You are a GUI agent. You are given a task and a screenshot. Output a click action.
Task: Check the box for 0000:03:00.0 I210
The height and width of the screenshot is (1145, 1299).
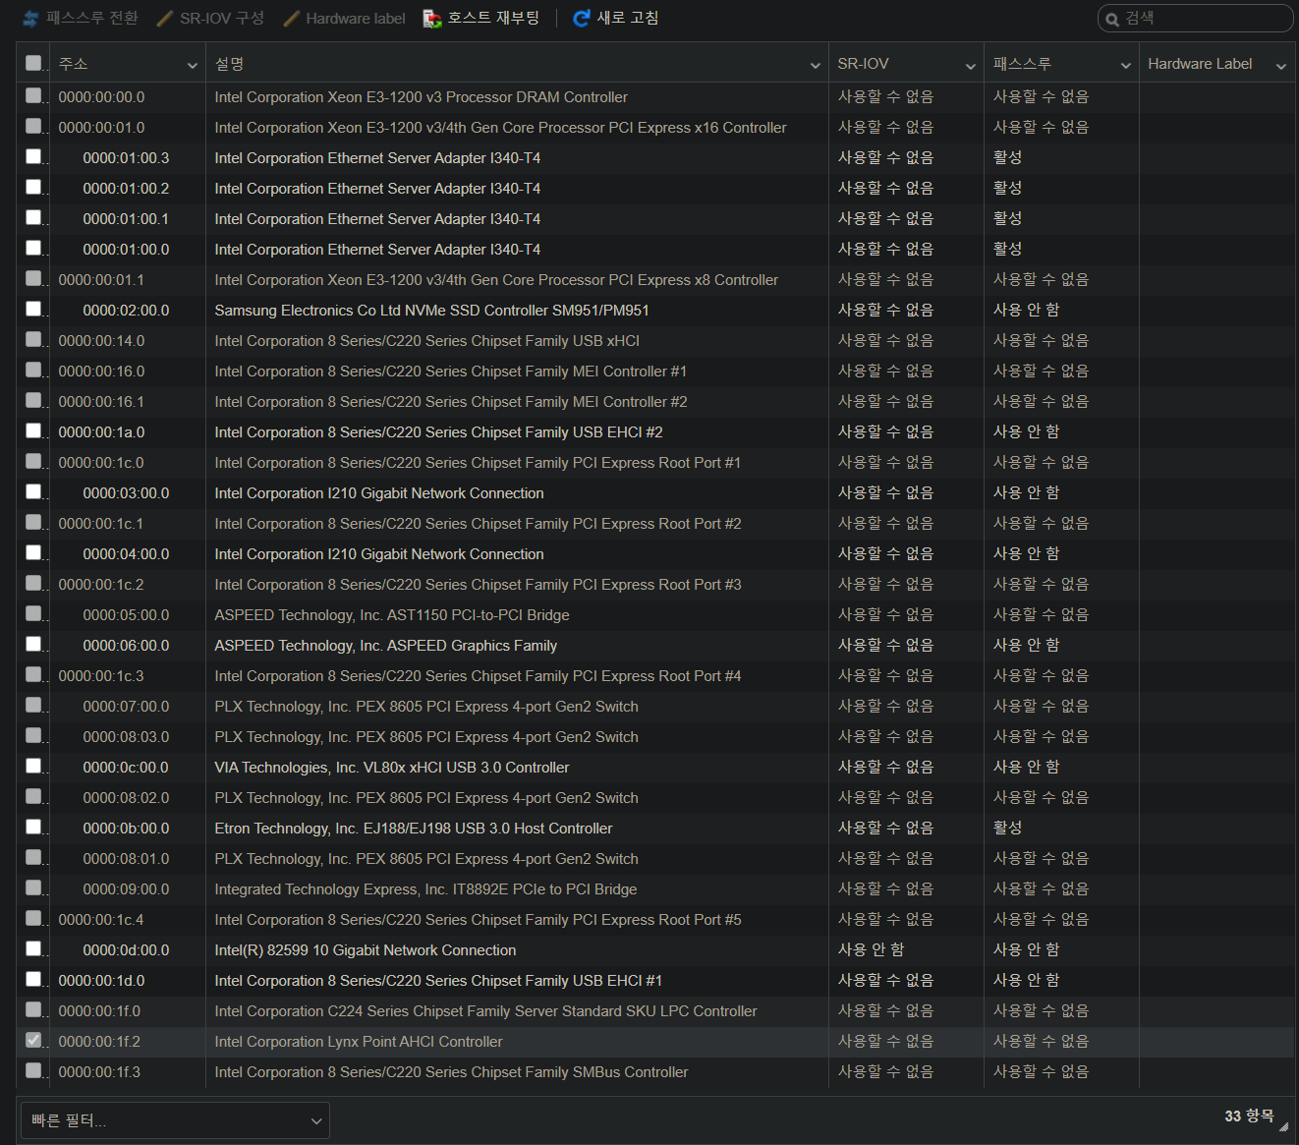33,492
